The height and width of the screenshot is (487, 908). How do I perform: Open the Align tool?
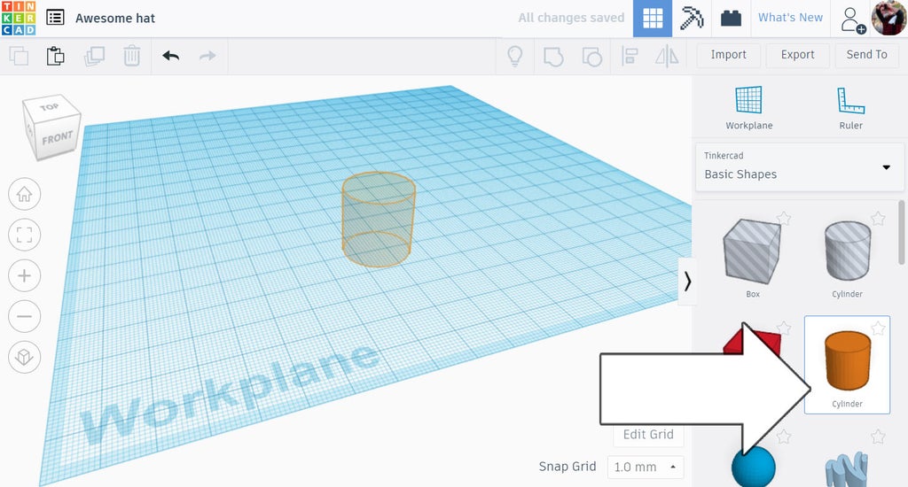(630, 56)
